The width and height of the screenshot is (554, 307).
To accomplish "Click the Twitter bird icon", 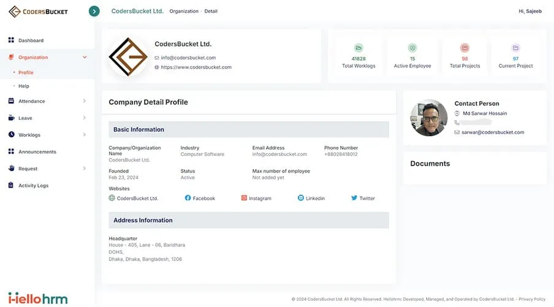I will (354, 198).
